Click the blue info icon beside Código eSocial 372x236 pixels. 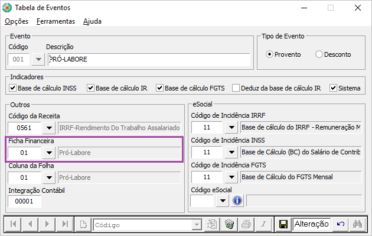pyautogui.click(x=237, y=201)
